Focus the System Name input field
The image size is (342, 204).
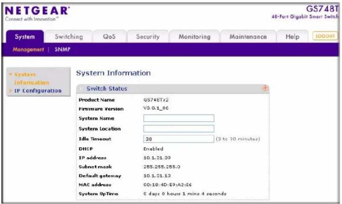pos(179,118)
